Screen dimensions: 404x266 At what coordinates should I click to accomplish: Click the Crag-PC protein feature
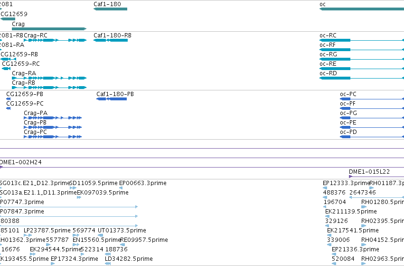click(x=53, y=137)
